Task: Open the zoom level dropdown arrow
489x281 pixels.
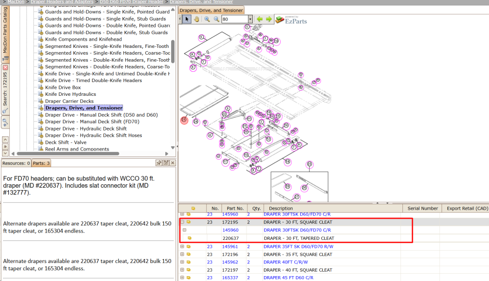Action: [250, 19]
